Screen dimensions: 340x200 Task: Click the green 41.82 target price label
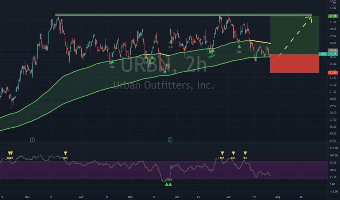pyautogui.click(x=333, y=16)
